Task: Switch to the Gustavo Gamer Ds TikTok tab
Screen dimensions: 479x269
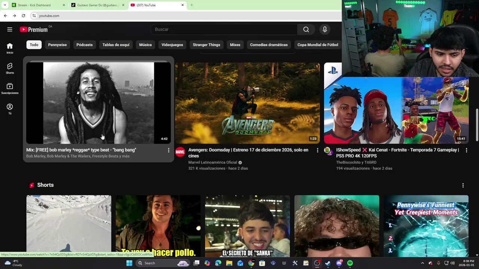Action: pyautogui.click(x=98, y=5)
